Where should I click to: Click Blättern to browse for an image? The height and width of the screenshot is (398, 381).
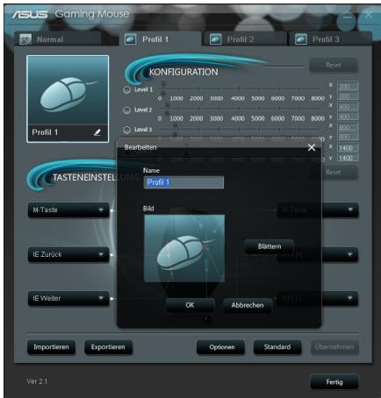270,246
